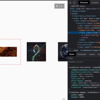Viewport: 100px width, 100px height.
Task: Switch slideshow to list layout view
Action: coord(62,6)
